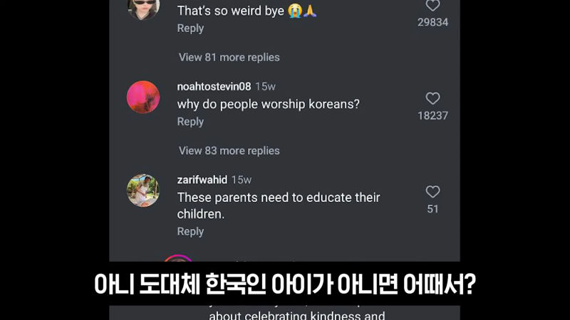
Task: View likes via the 29834 count
Action: click(432, 22)
